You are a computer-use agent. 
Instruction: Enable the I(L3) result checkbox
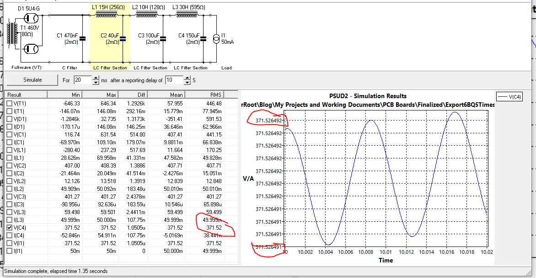9,220
